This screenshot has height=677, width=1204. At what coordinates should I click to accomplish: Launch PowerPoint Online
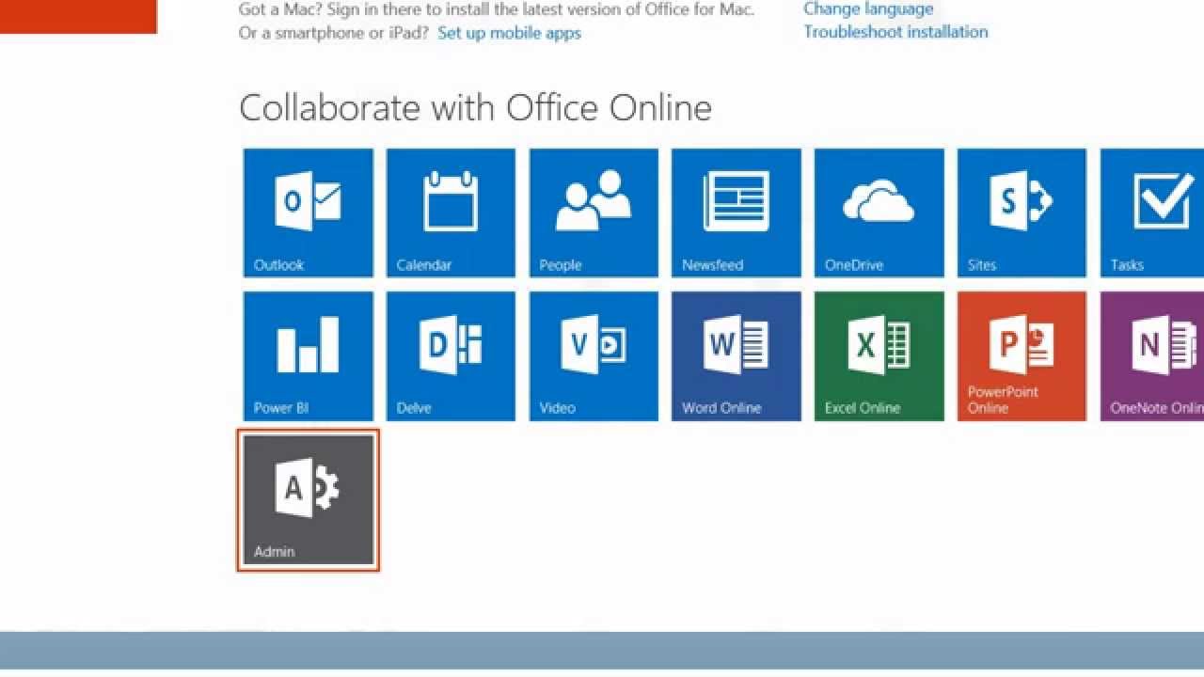tap(1022, 356)
